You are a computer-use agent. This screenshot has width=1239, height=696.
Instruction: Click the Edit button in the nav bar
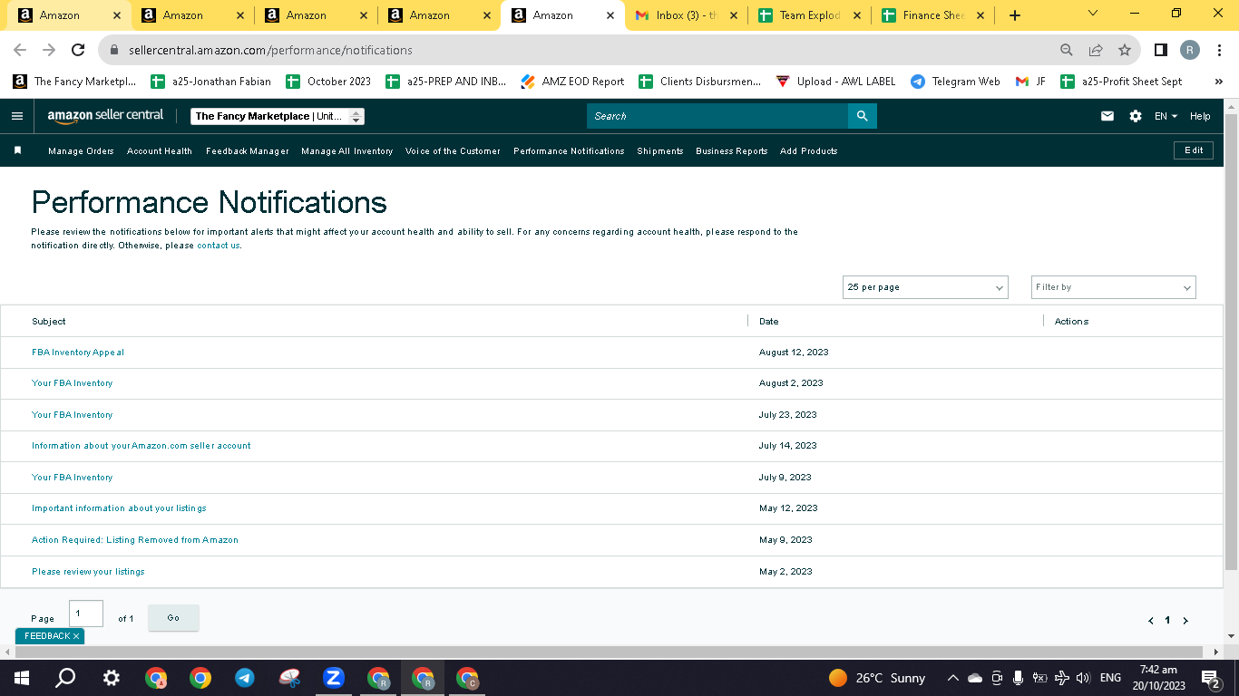pyautogui.click(x=1194, y=150)
